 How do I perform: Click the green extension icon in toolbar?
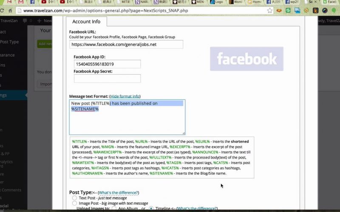289,10
